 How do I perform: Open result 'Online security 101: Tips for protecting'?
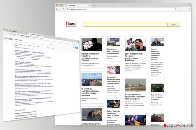click(33, 91)
